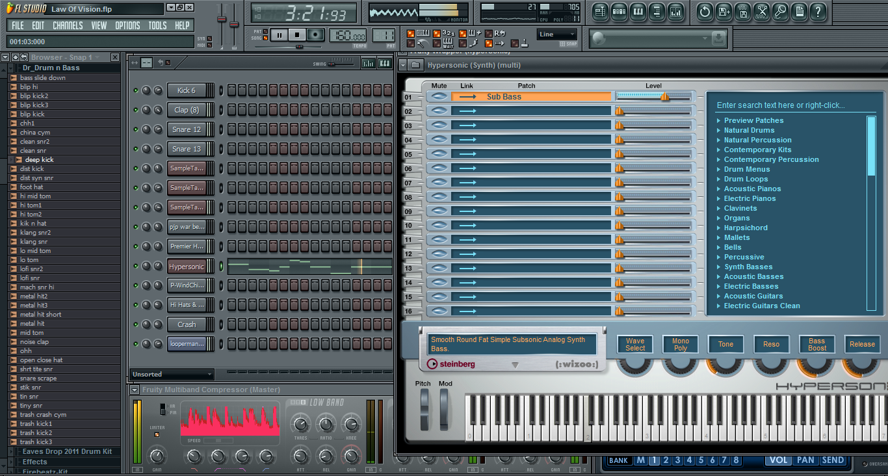The width and height of the screenshot is (888, 476).
Task: Open the TOOLS menu
Action: click(x=157, y=25)
